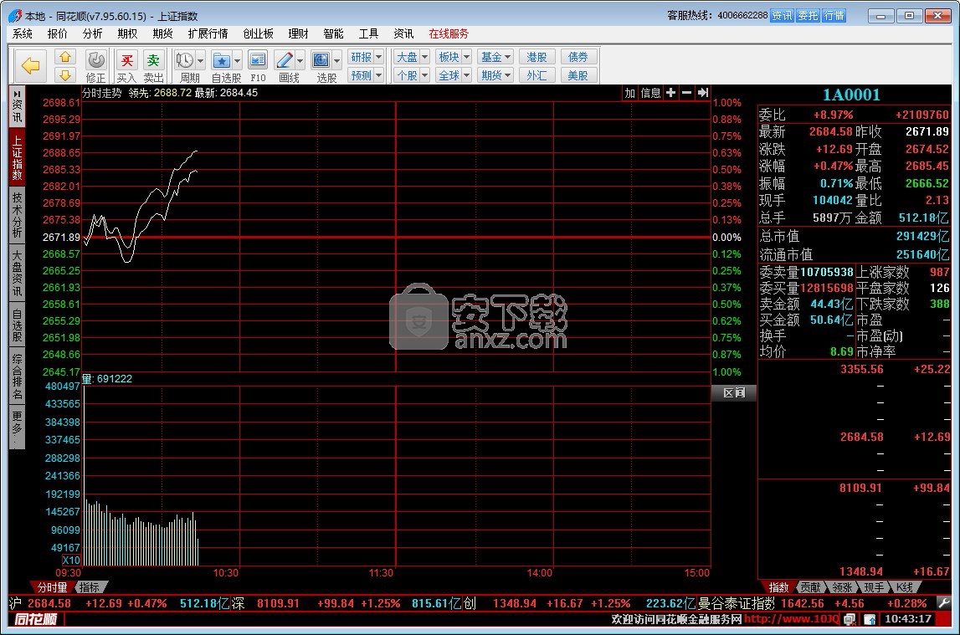960x635 pixels.
Task: Click the 资讯 button in title bar
Action: (782, 15)
